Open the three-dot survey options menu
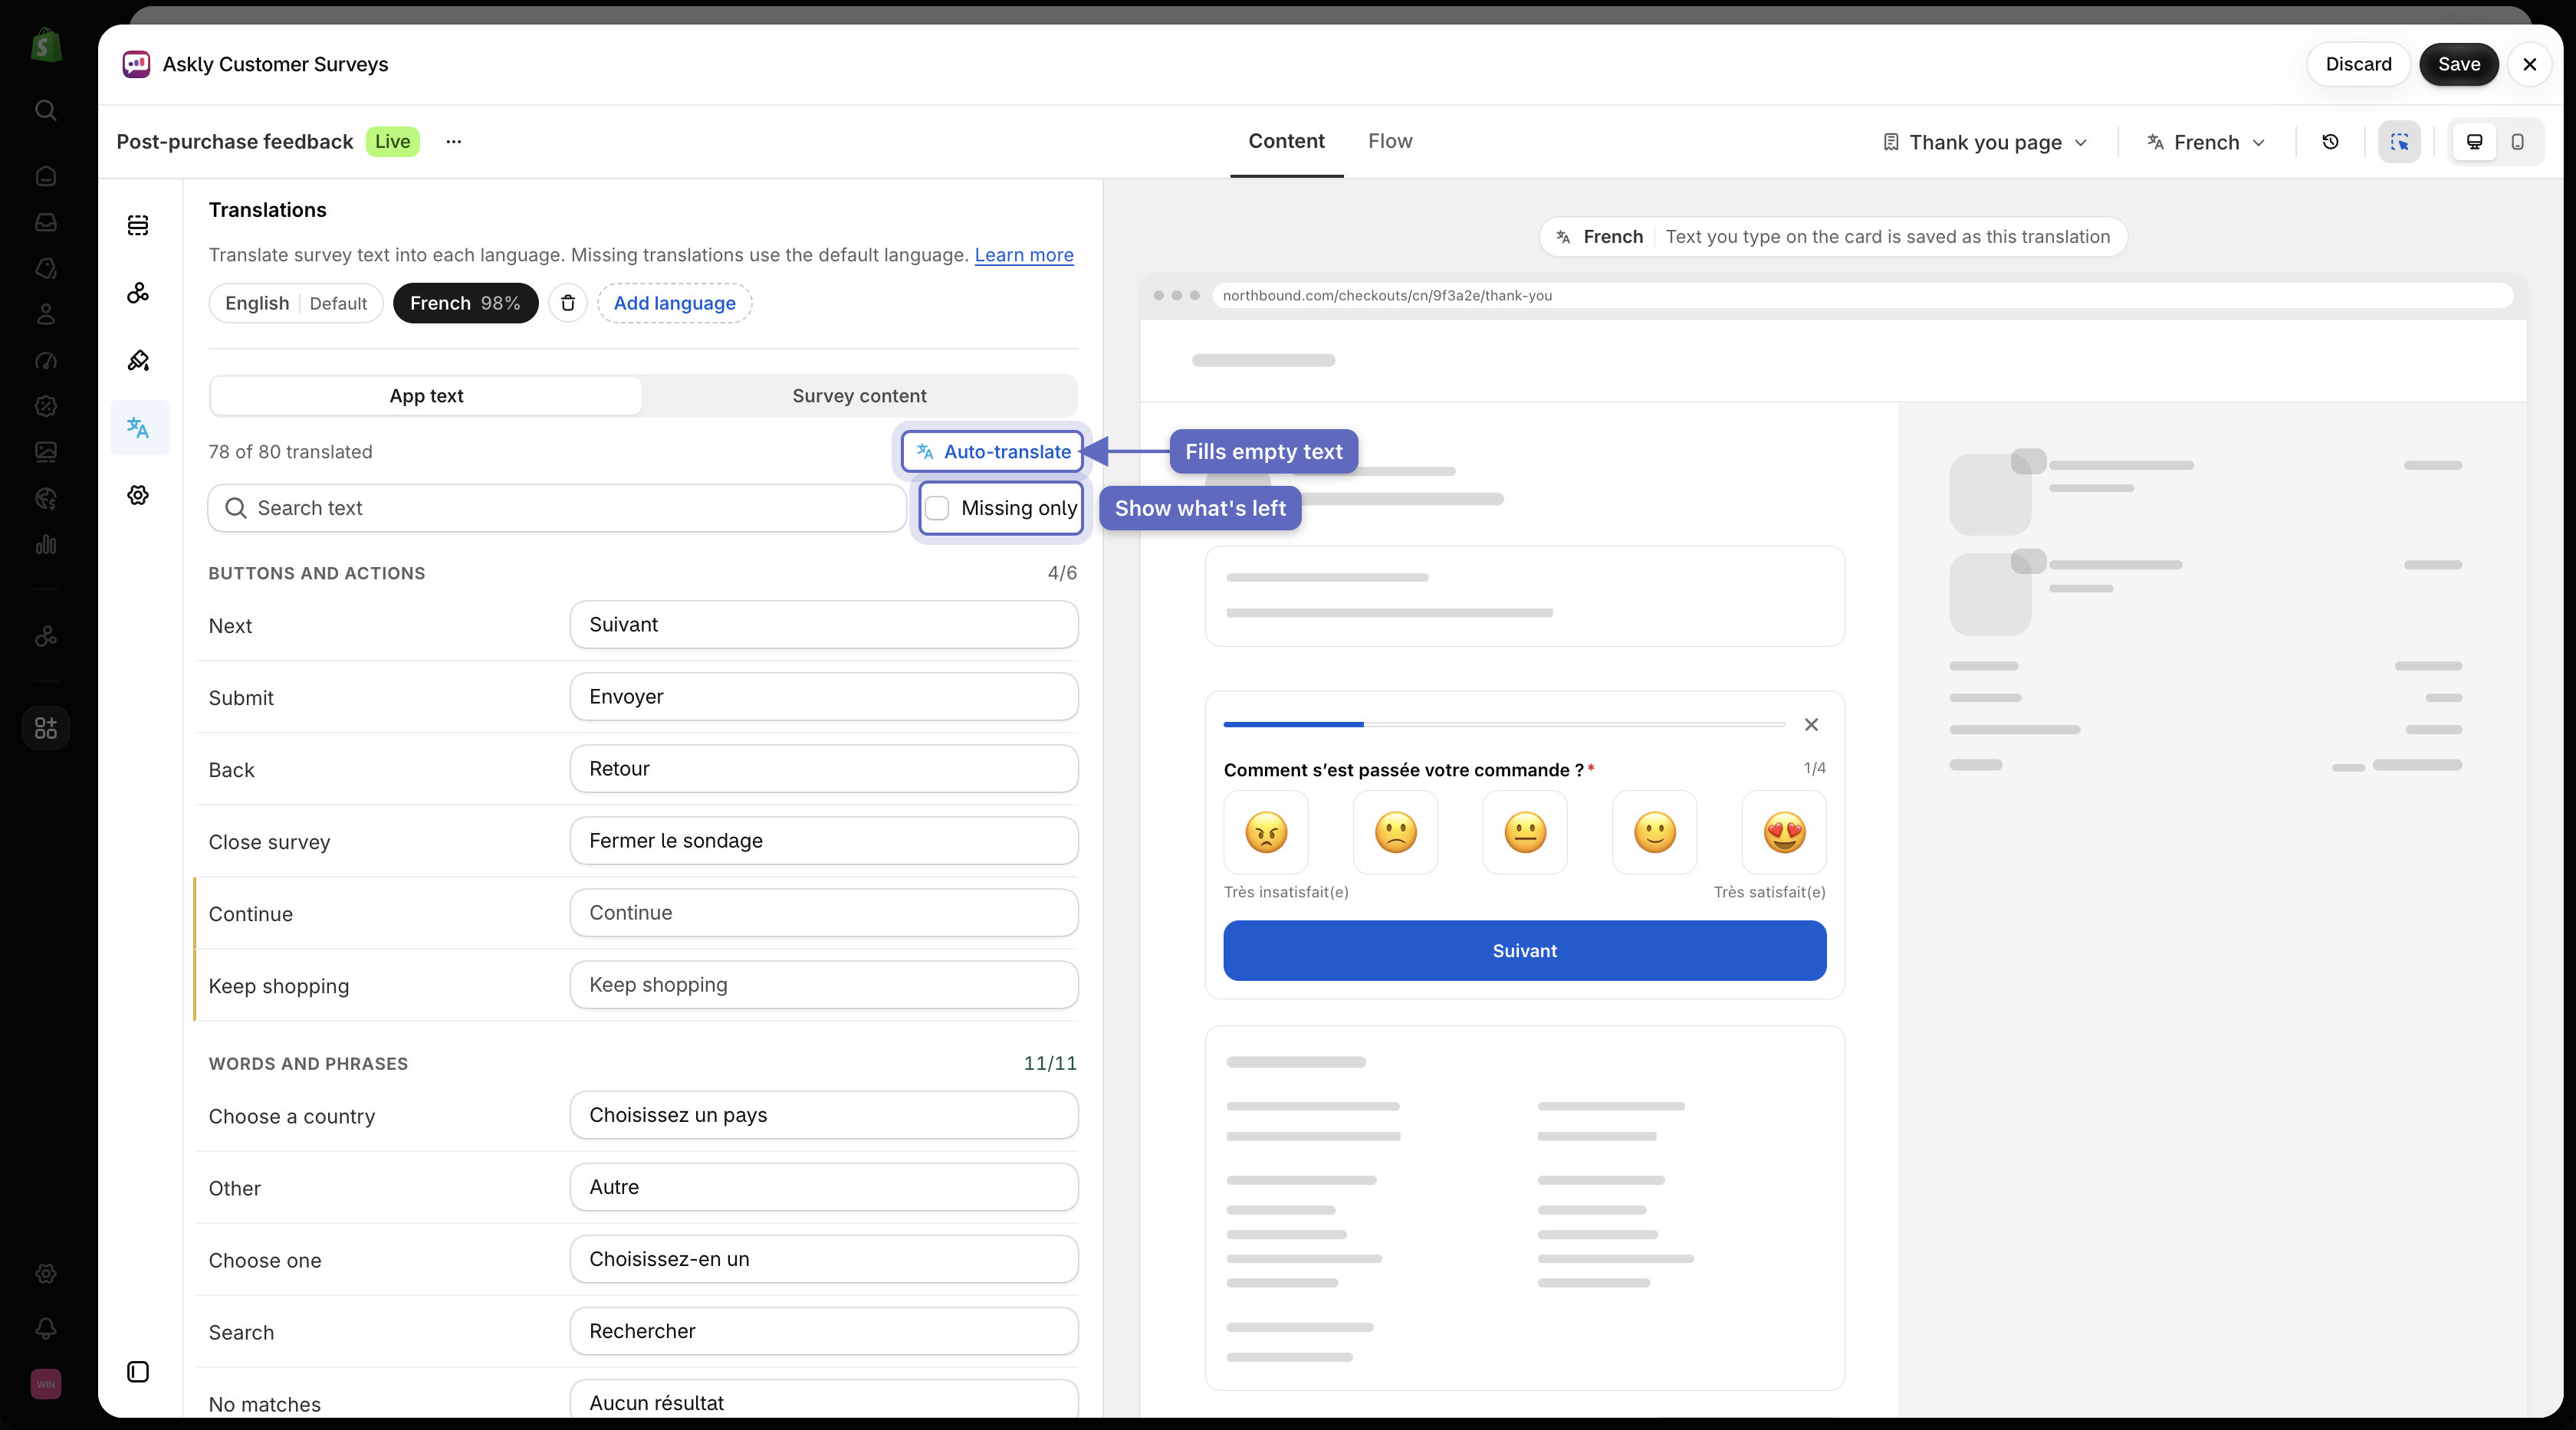Viewport: 2576px width, 1430px height. coord(454,142)
